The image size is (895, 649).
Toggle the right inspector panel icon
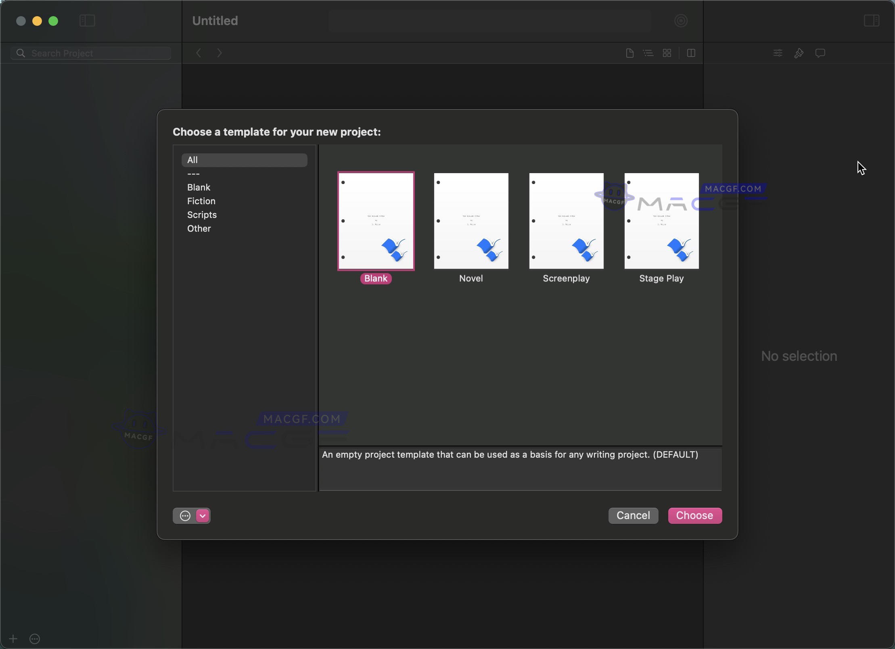[871, 21]
